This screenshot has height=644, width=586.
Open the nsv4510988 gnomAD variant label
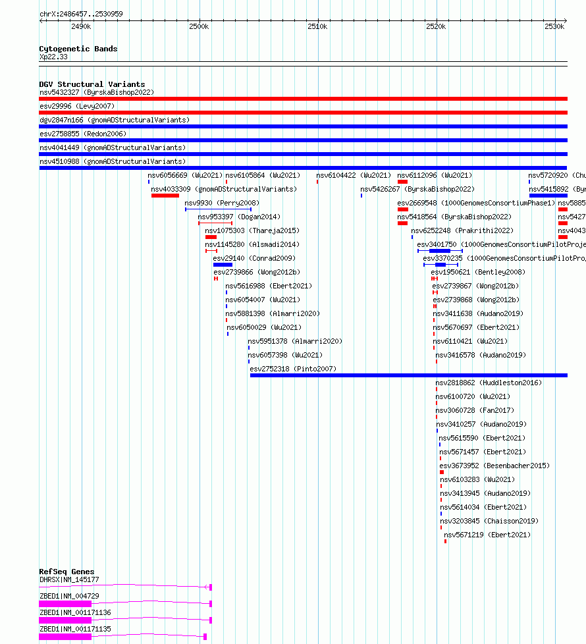[113, 161]
